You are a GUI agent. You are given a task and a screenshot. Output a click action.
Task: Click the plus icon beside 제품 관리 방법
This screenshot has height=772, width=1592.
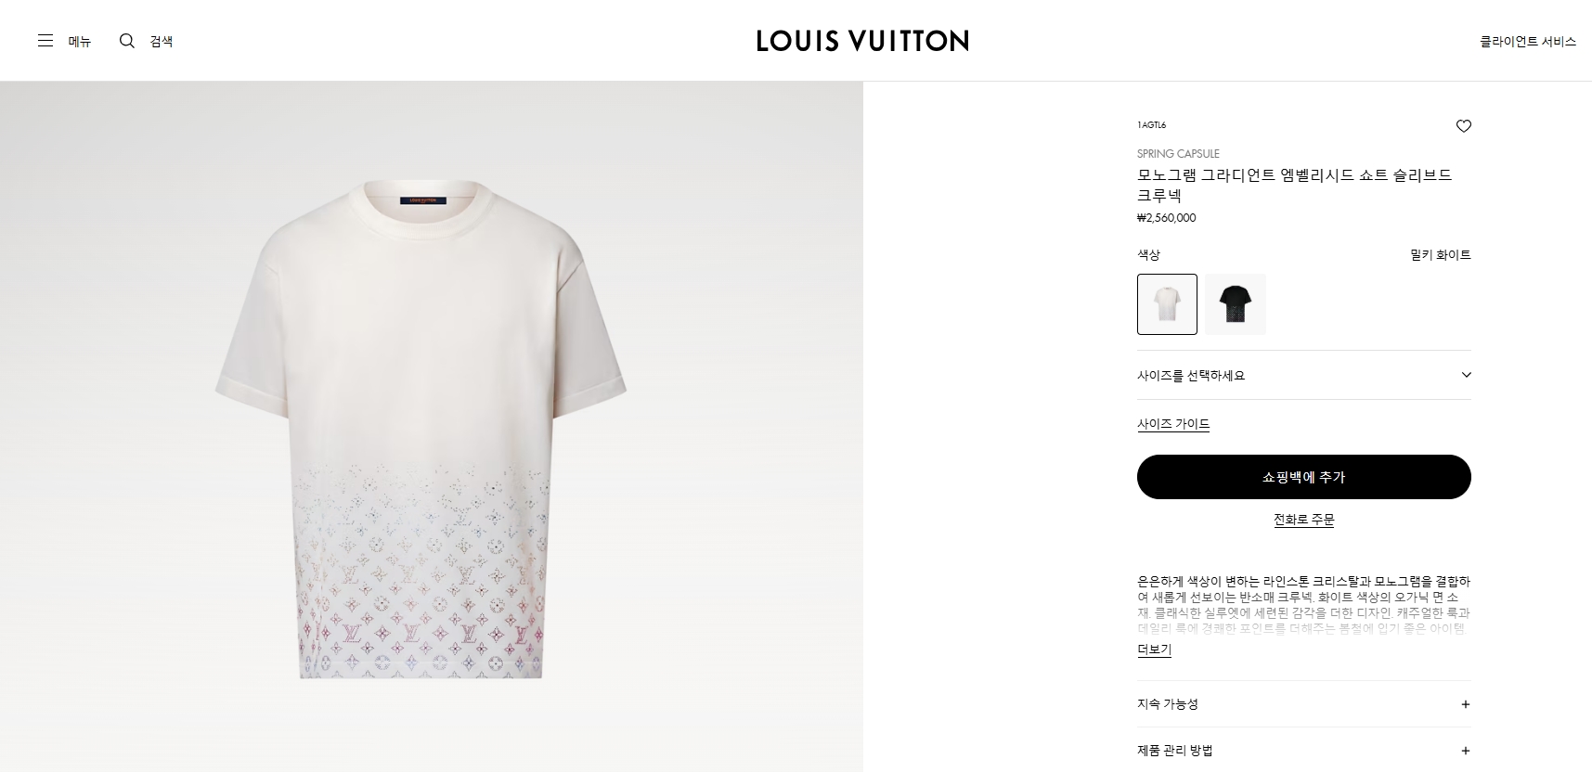[x=1466, y=751]
